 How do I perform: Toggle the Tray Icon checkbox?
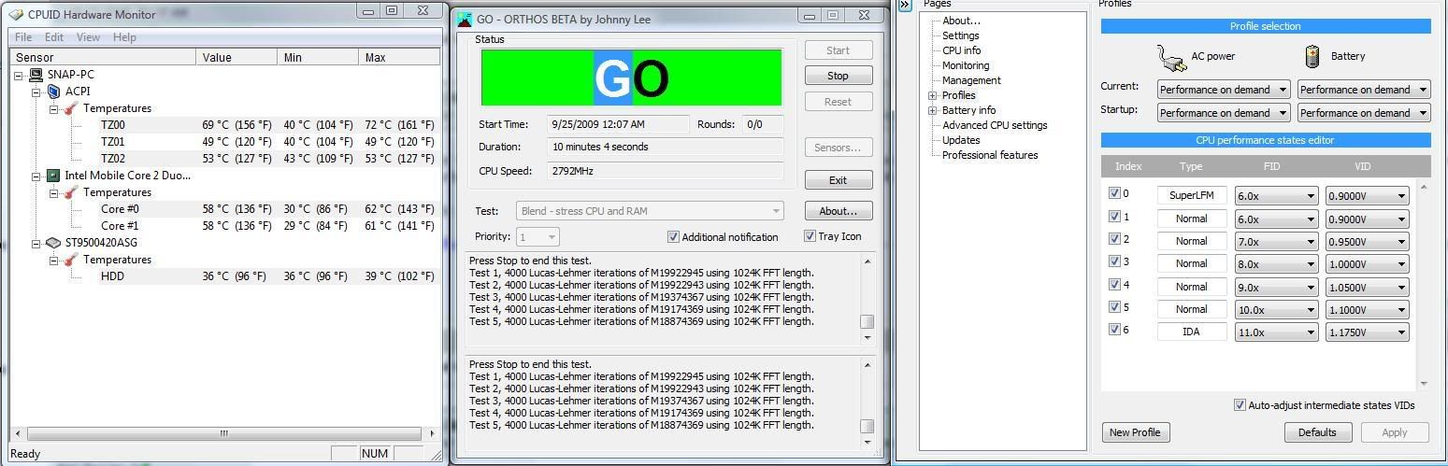coord(810,236)
